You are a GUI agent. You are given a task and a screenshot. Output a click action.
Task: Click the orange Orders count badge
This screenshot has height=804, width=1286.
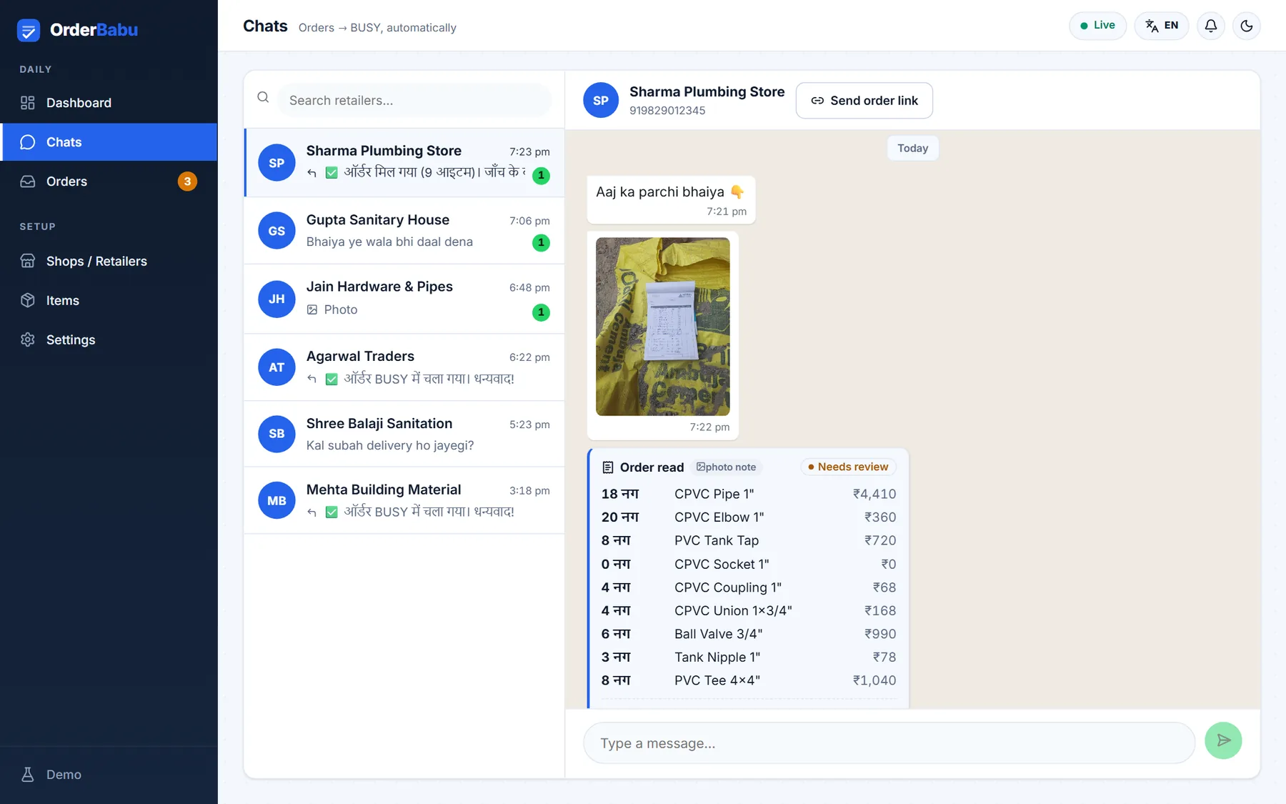[x=187, y=182]
